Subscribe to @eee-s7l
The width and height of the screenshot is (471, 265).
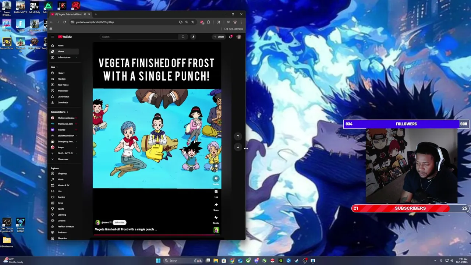tap(119, 222)
